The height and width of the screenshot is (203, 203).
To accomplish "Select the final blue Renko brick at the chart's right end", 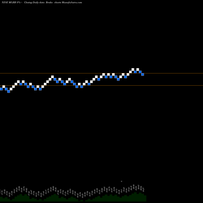I will click(143, 74).
